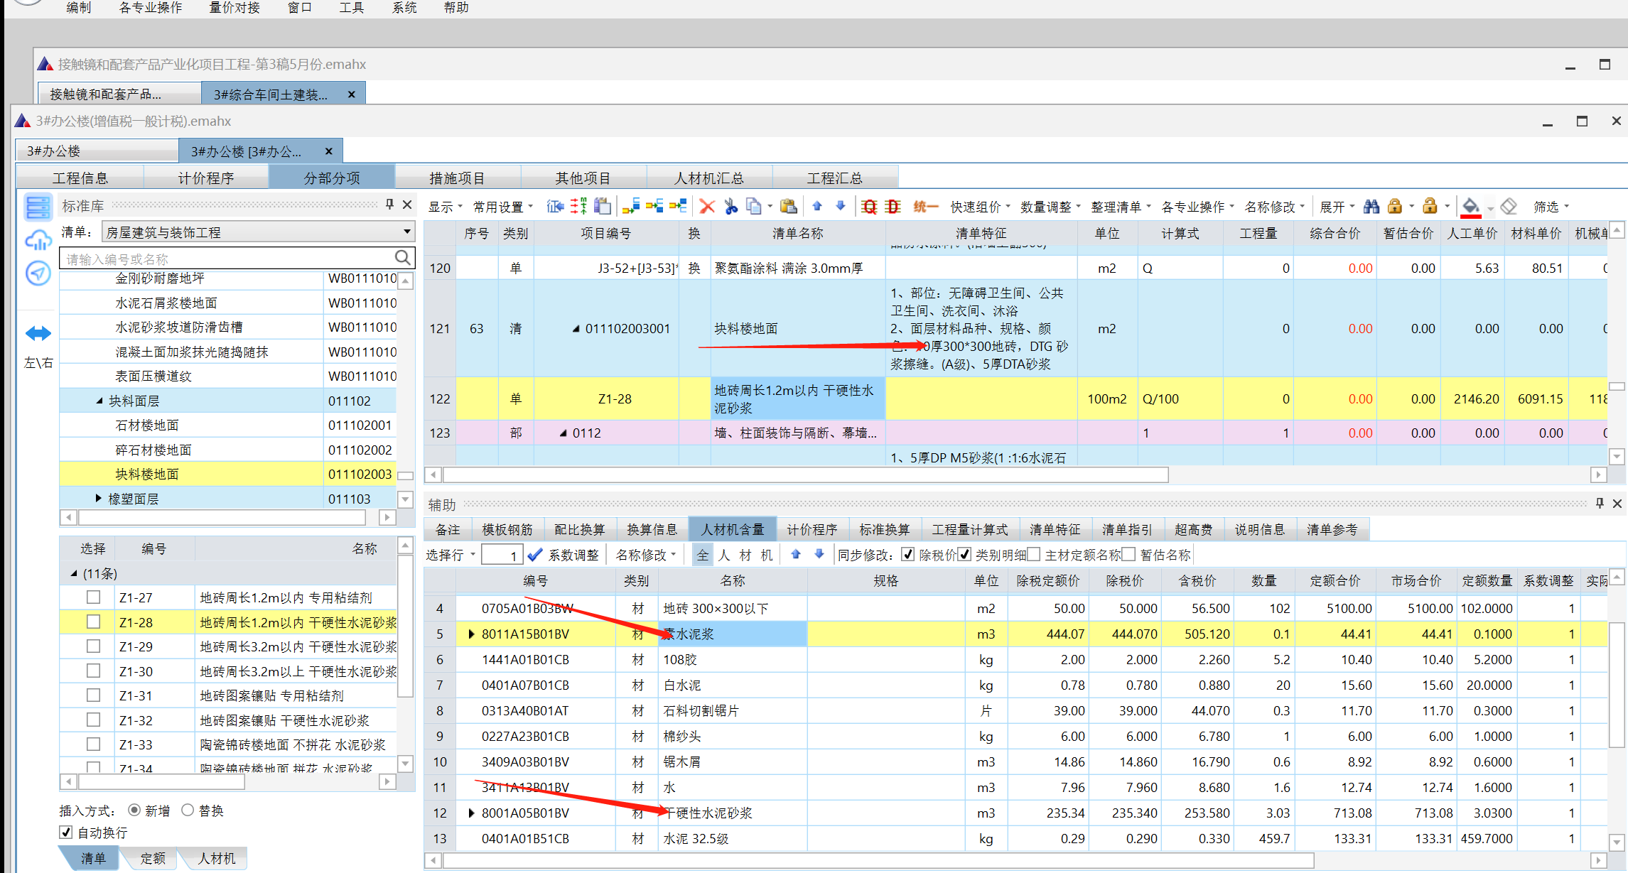Click the 选择行 number input field
The width and height of the screenshot is (1628, 873).
pyautogui.click(x=502, y=555)
